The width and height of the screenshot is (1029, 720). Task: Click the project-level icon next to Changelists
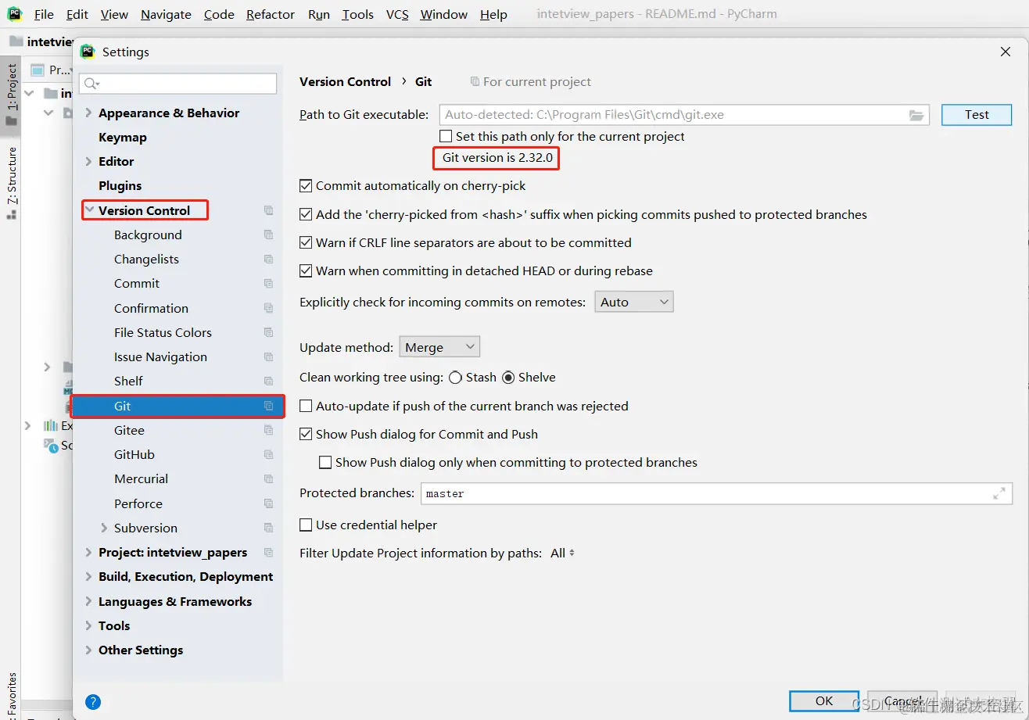click(268, 260)
